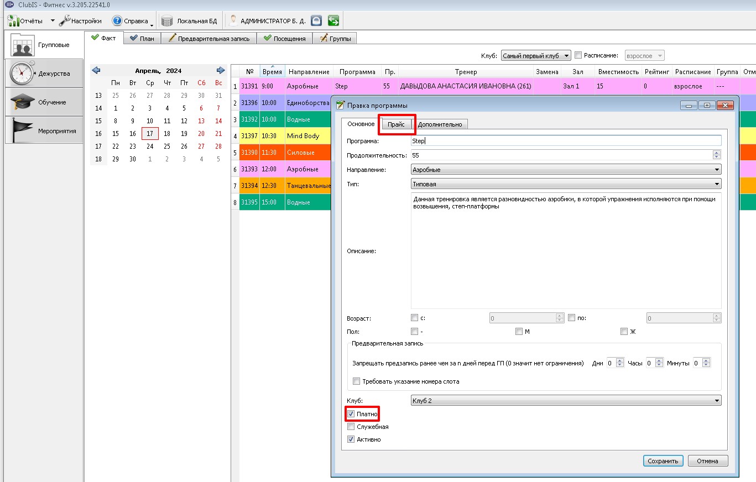Open the Клуб dropdown showing Клуб 2
The width and height of the screenshot is (756, 482).
566,400
